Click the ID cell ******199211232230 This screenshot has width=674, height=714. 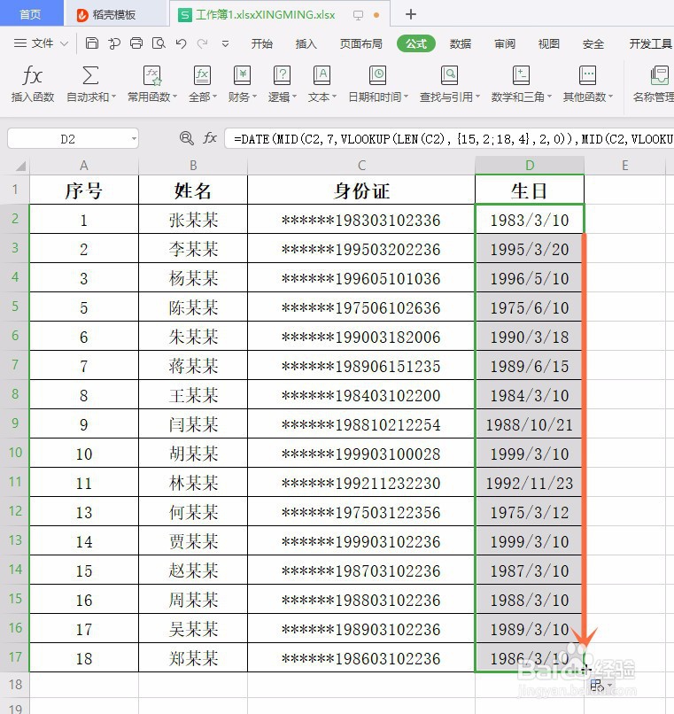(x=361, y=483)
